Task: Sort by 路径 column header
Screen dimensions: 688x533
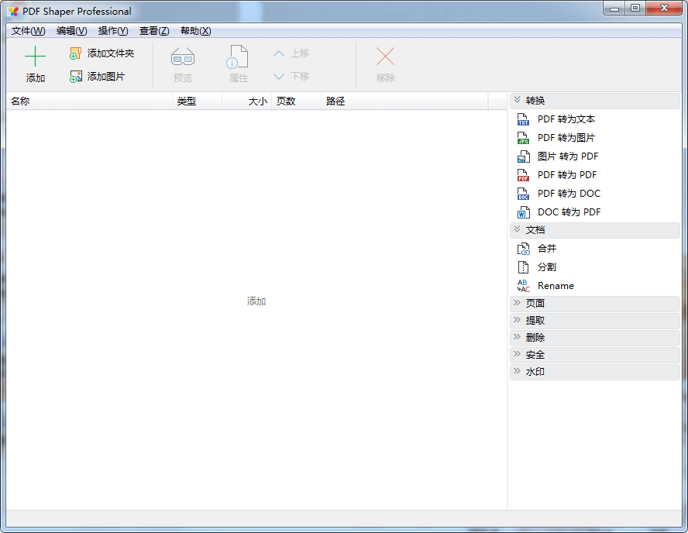Action: (x=404, y=101)
